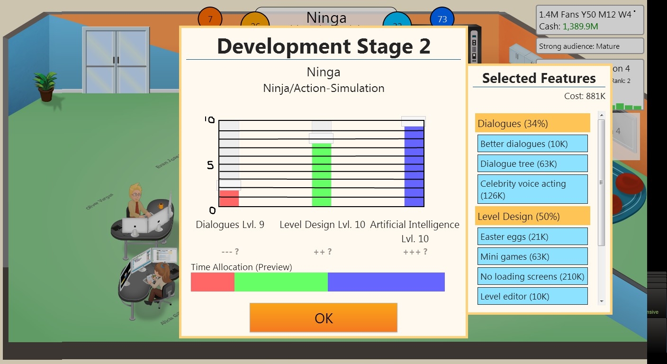Click the blue Time Allocation segment
This screenshot has width=667, height=364.
(386, 282)
